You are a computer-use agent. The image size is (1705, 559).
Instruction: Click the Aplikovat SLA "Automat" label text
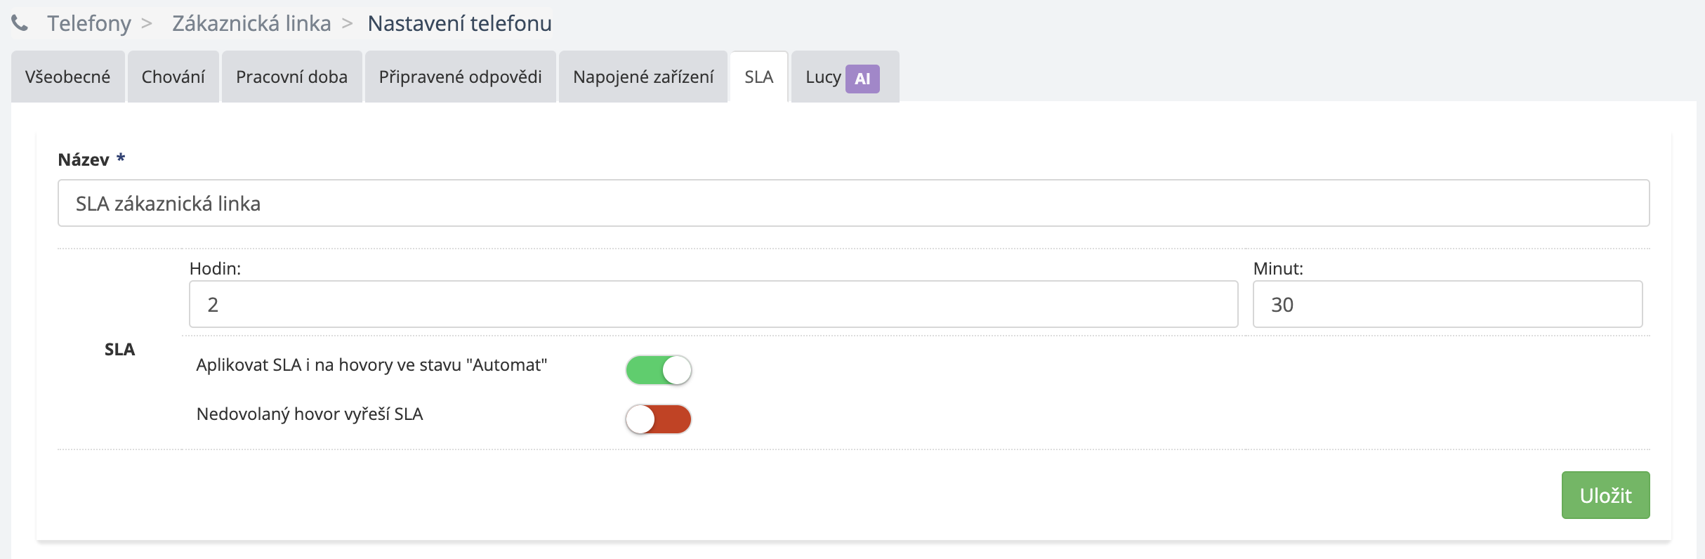pos(371,365)
